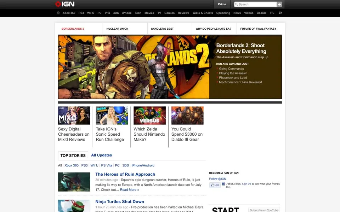Screen dimensions: 340x212
Task: Switch to Top Stories tab
Action: pos(73,155)
